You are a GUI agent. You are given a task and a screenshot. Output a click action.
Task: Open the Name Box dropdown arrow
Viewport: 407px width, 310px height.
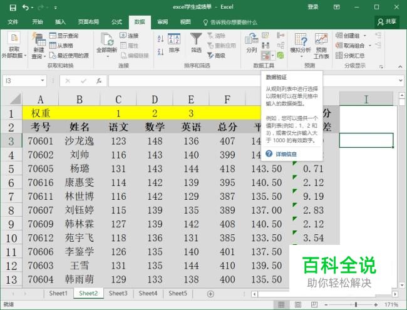coord(43,81)
